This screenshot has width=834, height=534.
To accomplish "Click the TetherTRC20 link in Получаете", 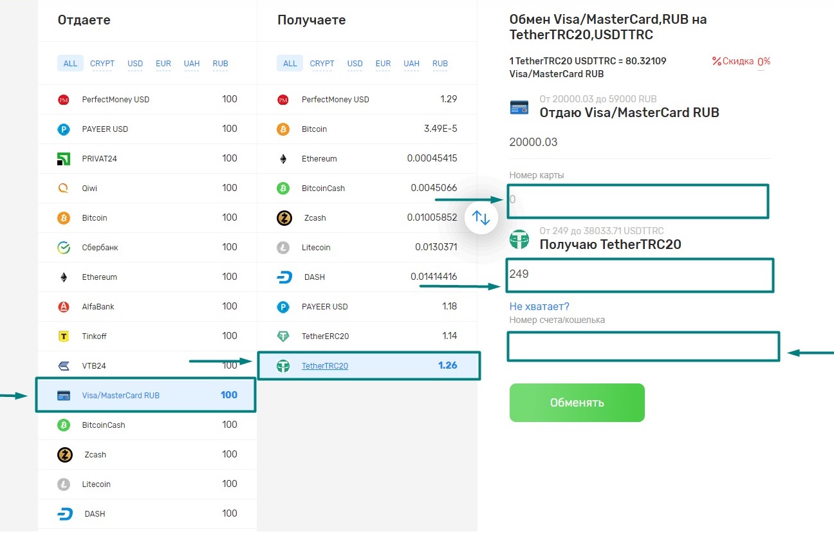I will pos(325,366).
